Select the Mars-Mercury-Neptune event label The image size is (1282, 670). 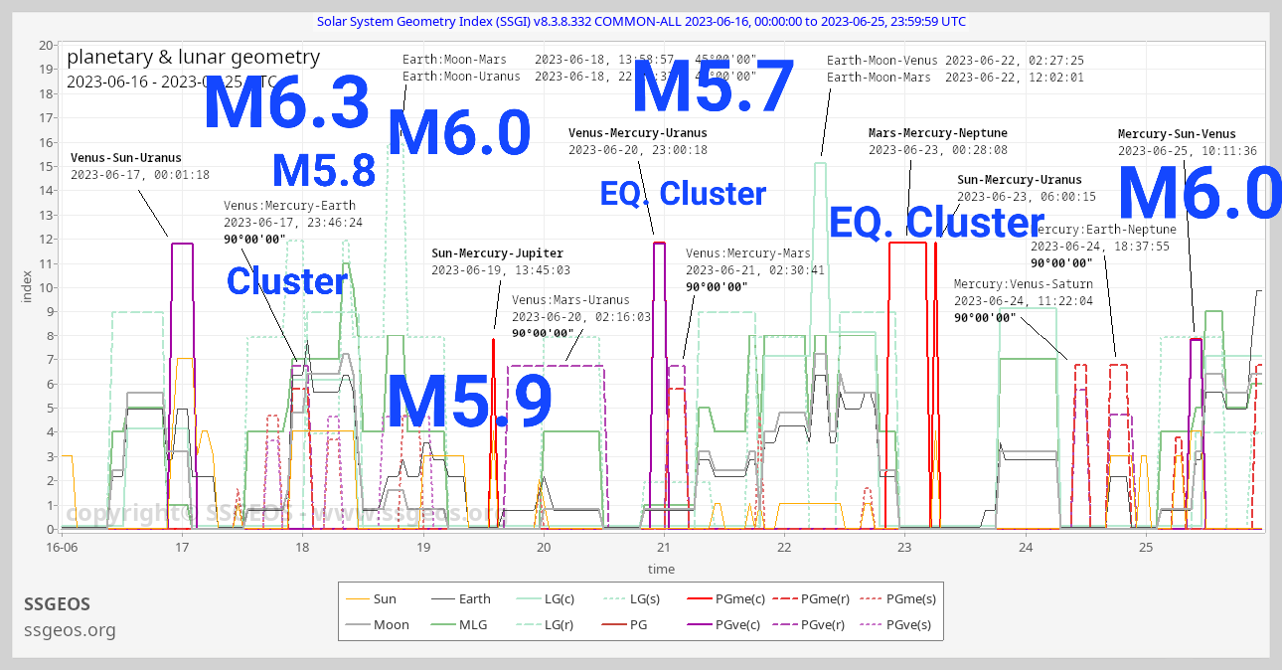(x=937, y=133)
